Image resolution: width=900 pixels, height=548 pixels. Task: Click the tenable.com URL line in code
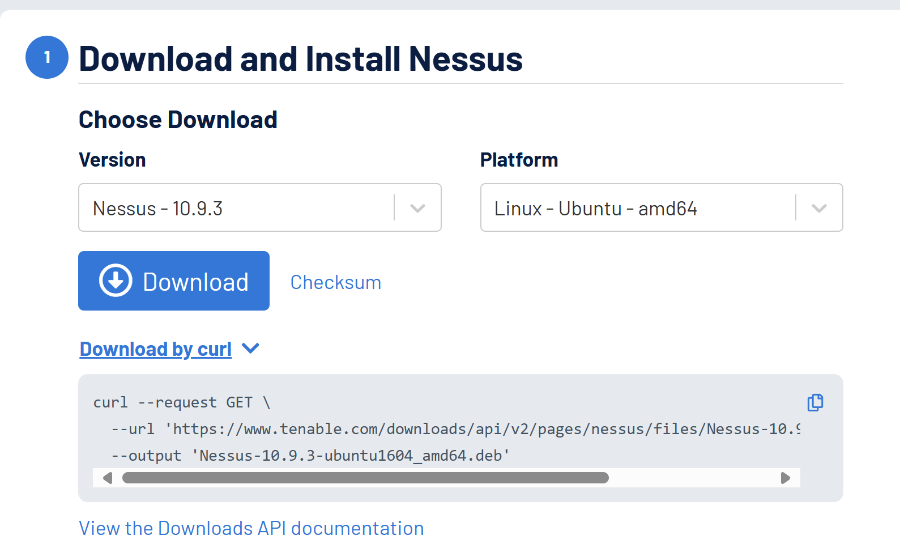pyautogui.click(x=456, y=429)
